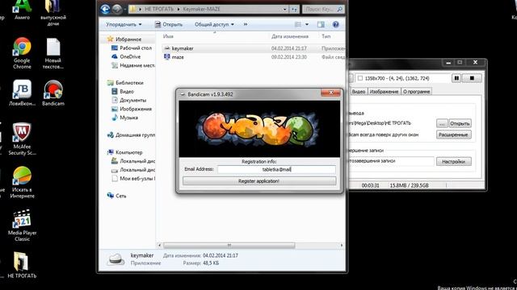Open OneDrive in sidebar
517x290 pixels.
130,56
